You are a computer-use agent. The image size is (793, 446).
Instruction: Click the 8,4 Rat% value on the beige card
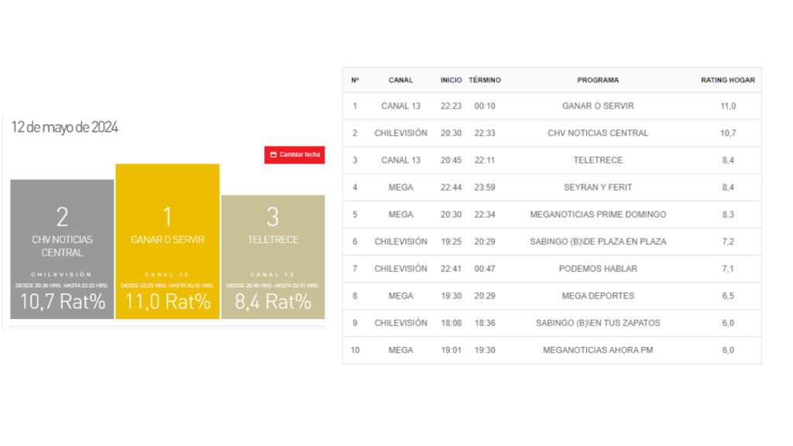(273, 302)
